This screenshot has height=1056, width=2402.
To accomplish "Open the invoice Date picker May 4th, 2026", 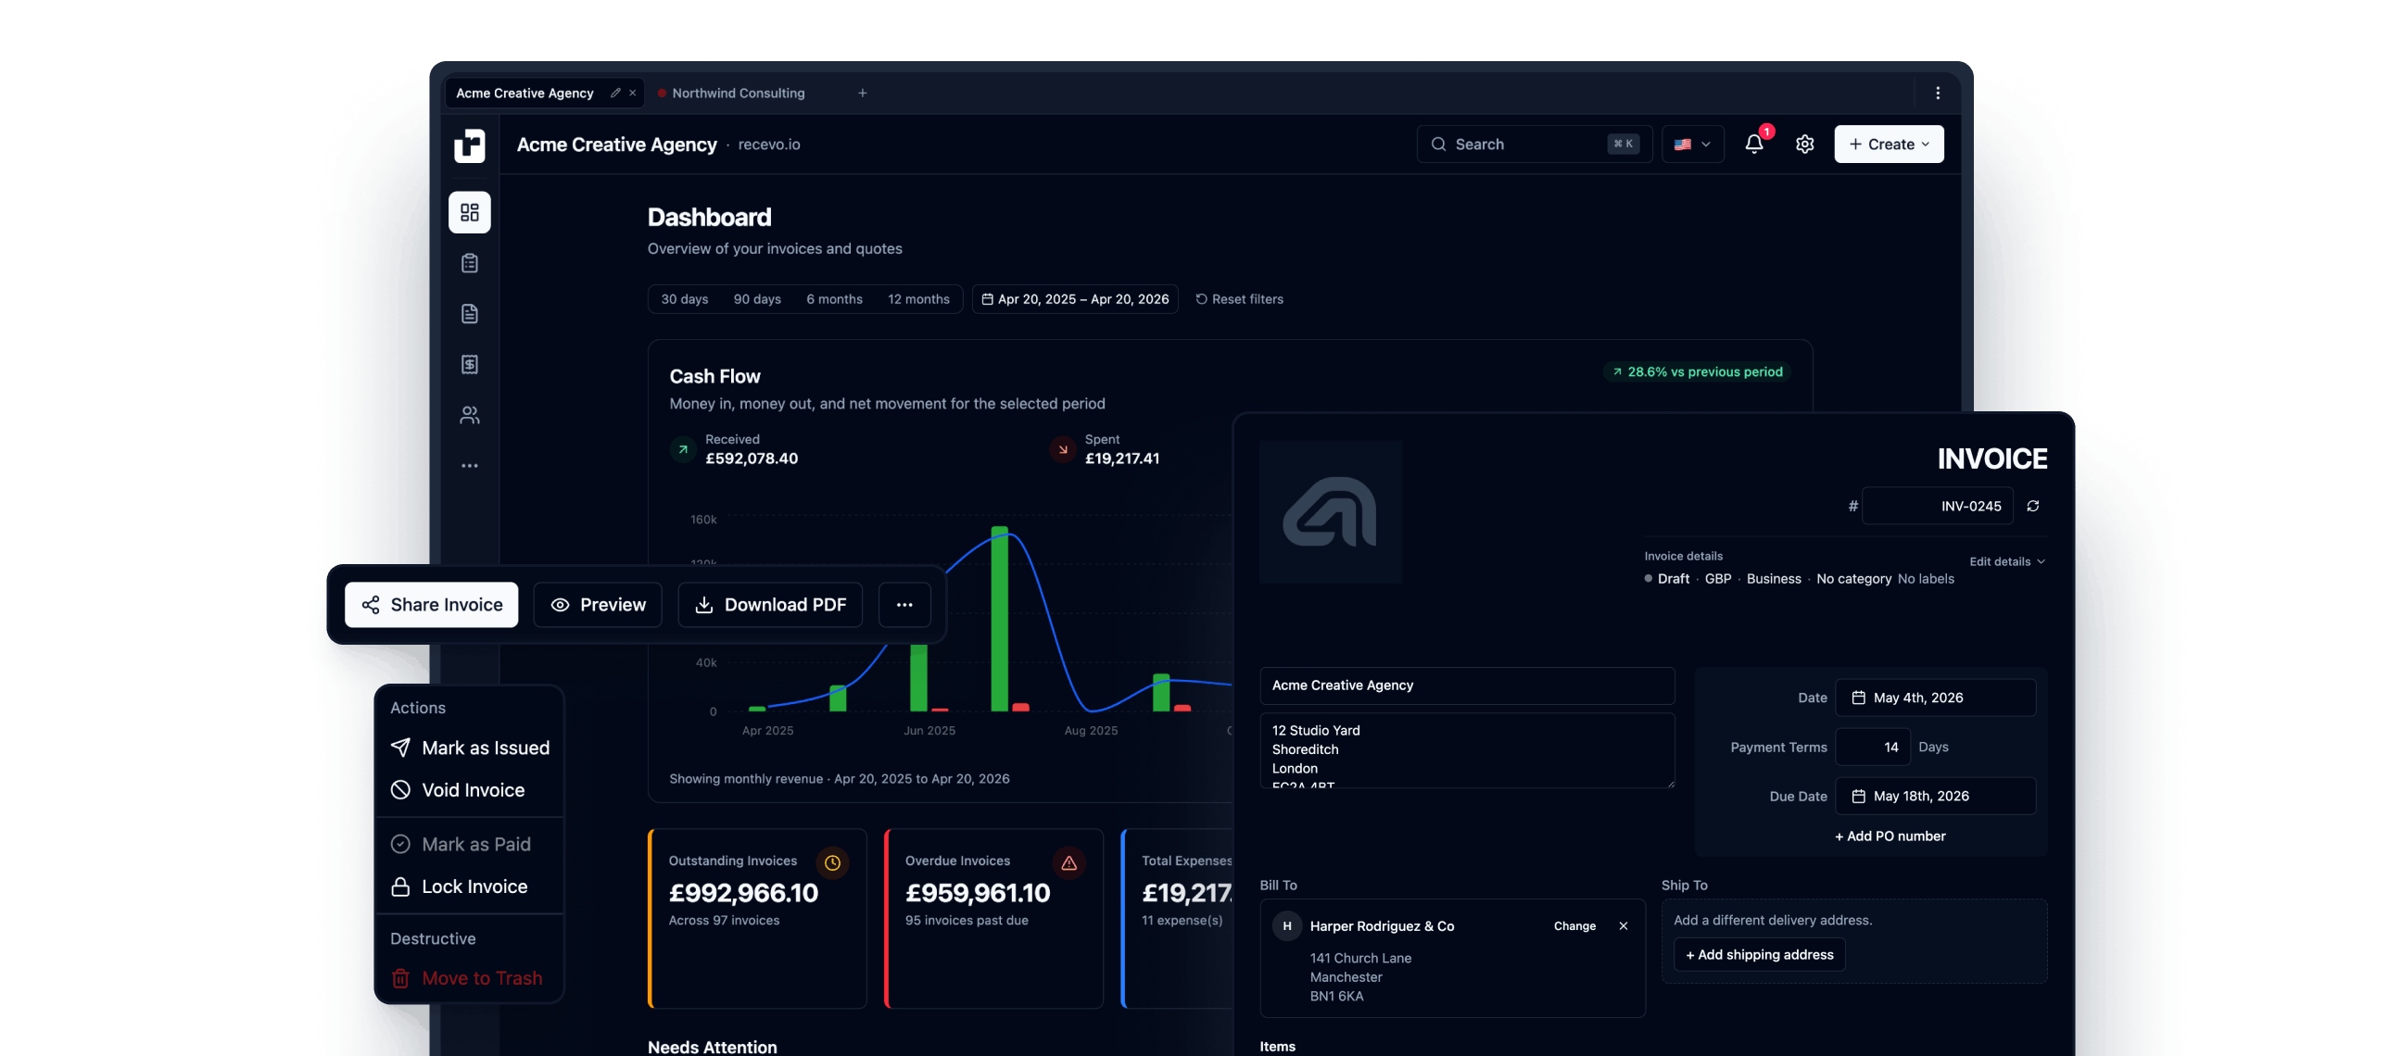I will pos(1935,698).
